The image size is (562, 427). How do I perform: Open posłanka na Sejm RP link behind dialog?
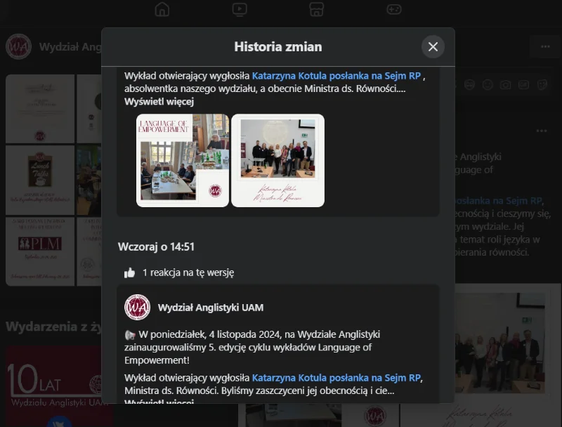pos(498,201)
